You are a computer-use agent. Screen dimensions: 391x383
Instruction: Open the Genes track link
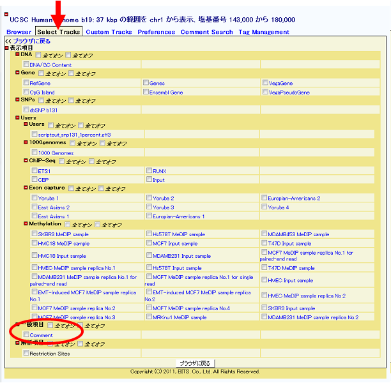[x=157, y=83]
